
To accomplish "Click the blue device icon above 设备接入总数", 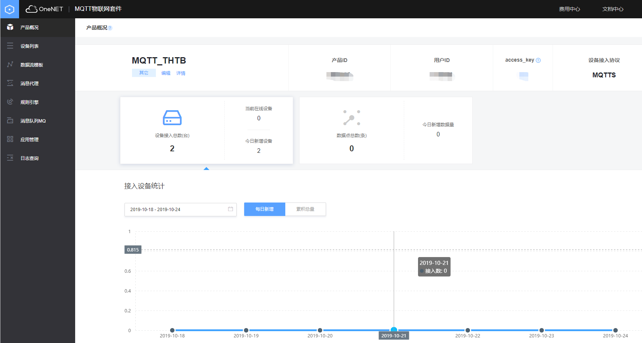I will tap(172, 118).
